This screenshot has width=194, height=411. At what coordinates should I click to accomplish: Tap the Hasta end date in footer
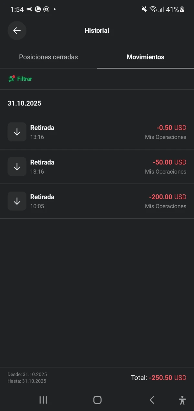(27, 381)
